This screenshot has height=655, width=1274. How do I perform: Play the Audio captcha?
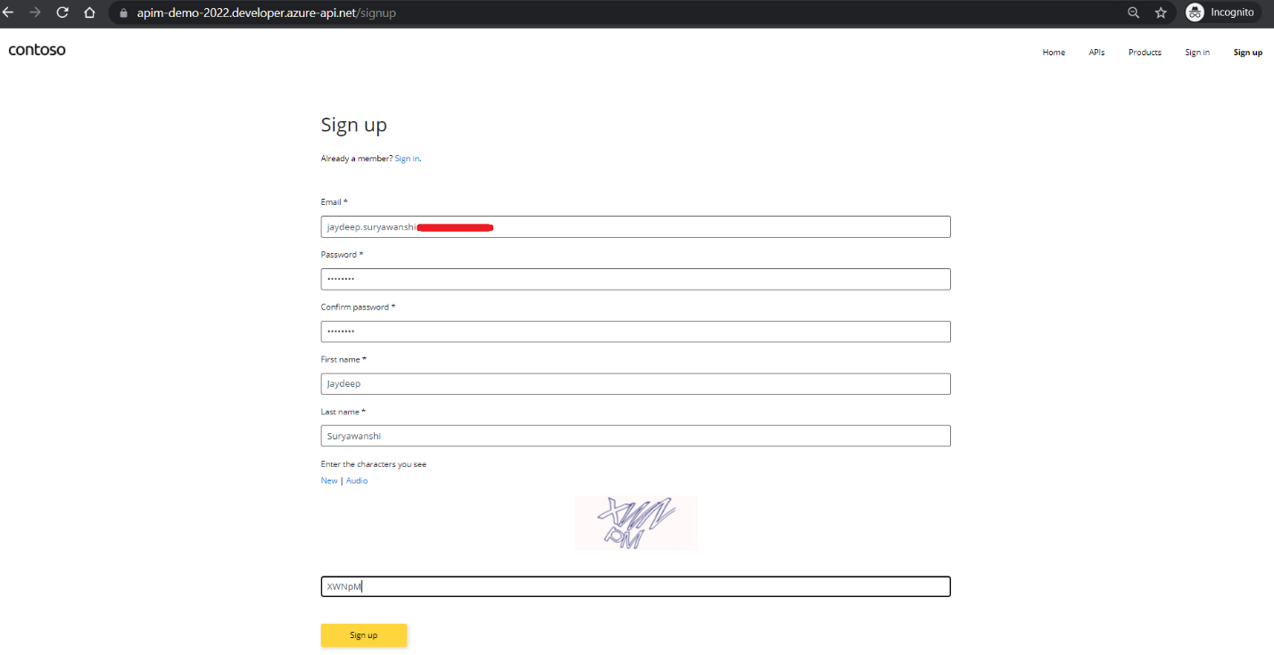coord(356,480)
